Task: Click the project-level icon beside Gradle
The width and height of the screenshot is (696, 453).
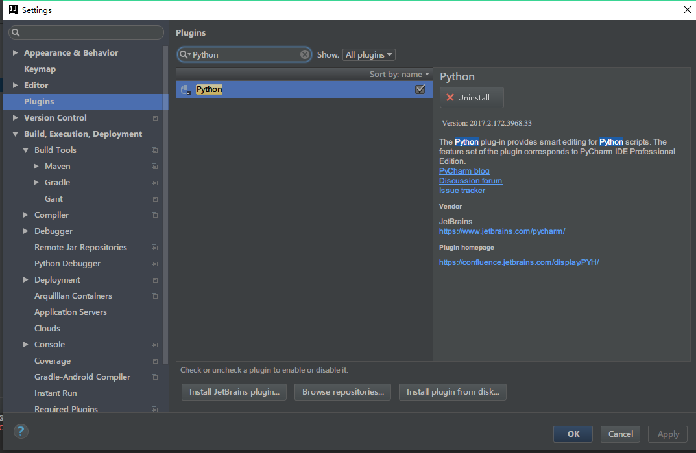Action: pyautogui.click(x=154, y=182)
